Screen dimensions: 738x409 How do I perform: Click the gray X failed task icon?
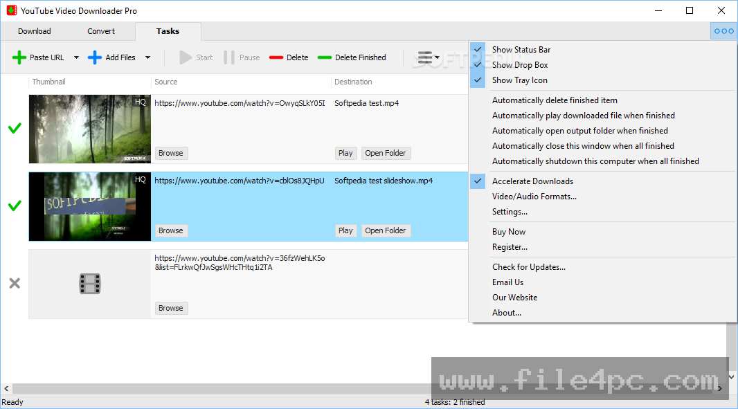coord(15,283)
